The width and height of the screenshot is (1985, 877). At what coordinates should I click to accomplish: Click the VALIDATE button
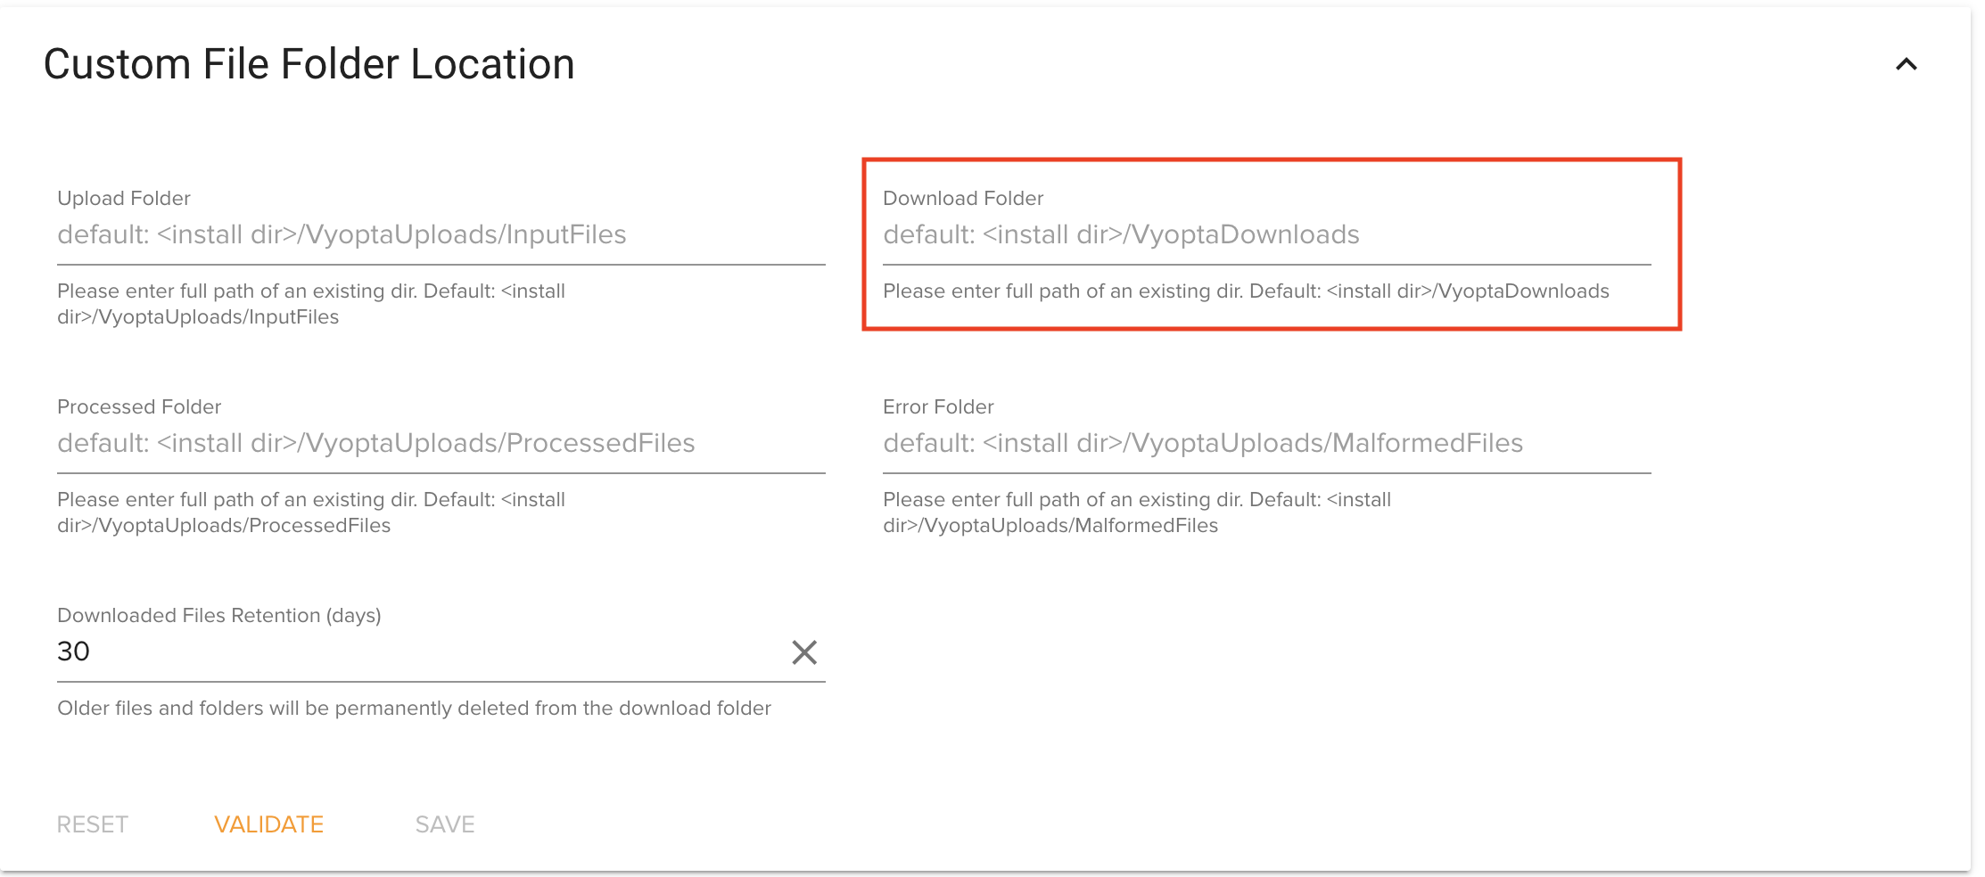click(268, 824)
